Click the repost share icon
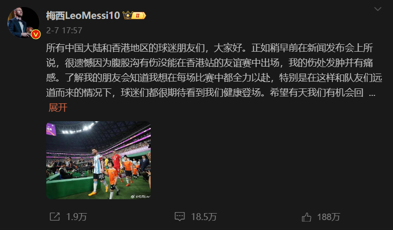The image size is (393, 230). [55, 217]
